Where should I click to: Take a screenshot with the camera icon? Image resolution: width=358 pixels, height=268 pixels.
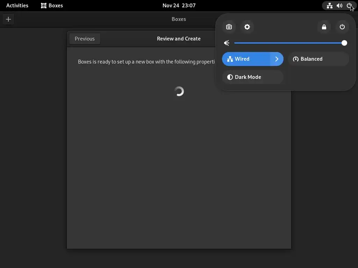(229, 27)
